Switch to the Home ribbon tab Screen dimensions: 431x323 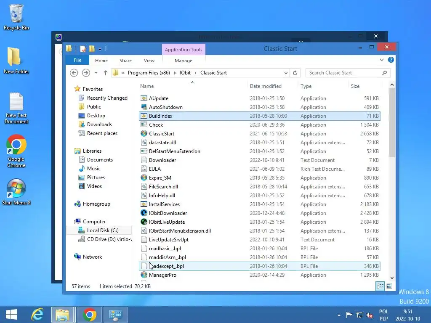pyautogui.click(x=101, y=61)
